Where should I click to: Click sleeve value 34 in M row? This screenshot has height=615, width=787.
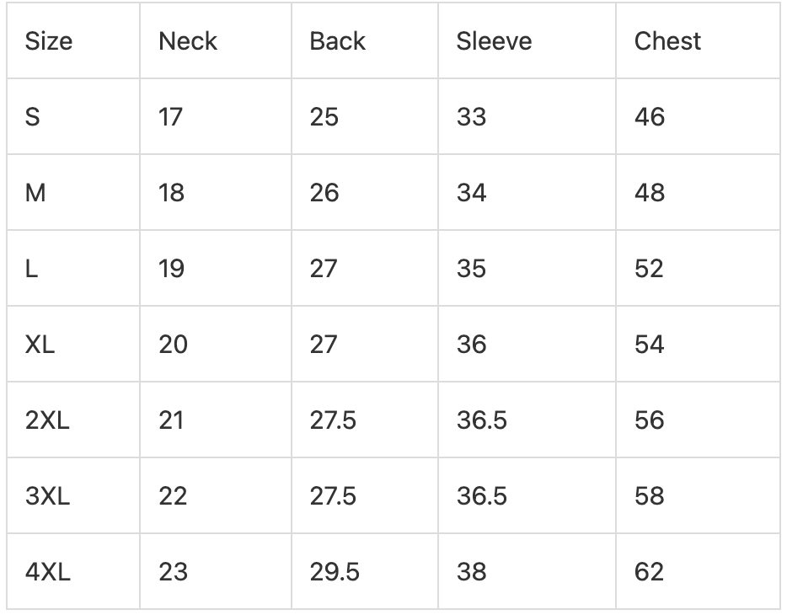pyautogui.click(x=471, y=193)
